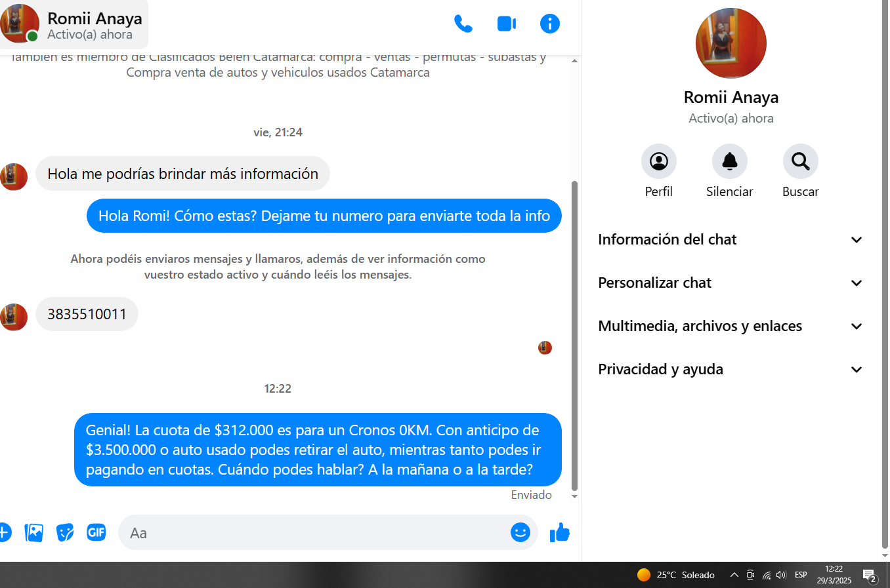
Task: Search the conversation with Buscar
Action: pos(800,161)
